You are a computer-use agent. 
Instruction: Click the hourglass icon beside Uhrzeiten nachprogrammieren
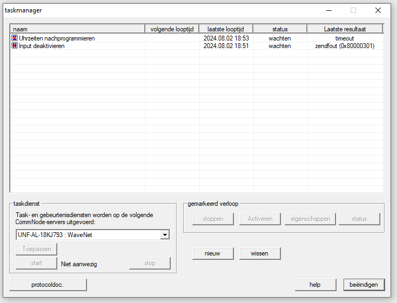(x=15, y=38)
